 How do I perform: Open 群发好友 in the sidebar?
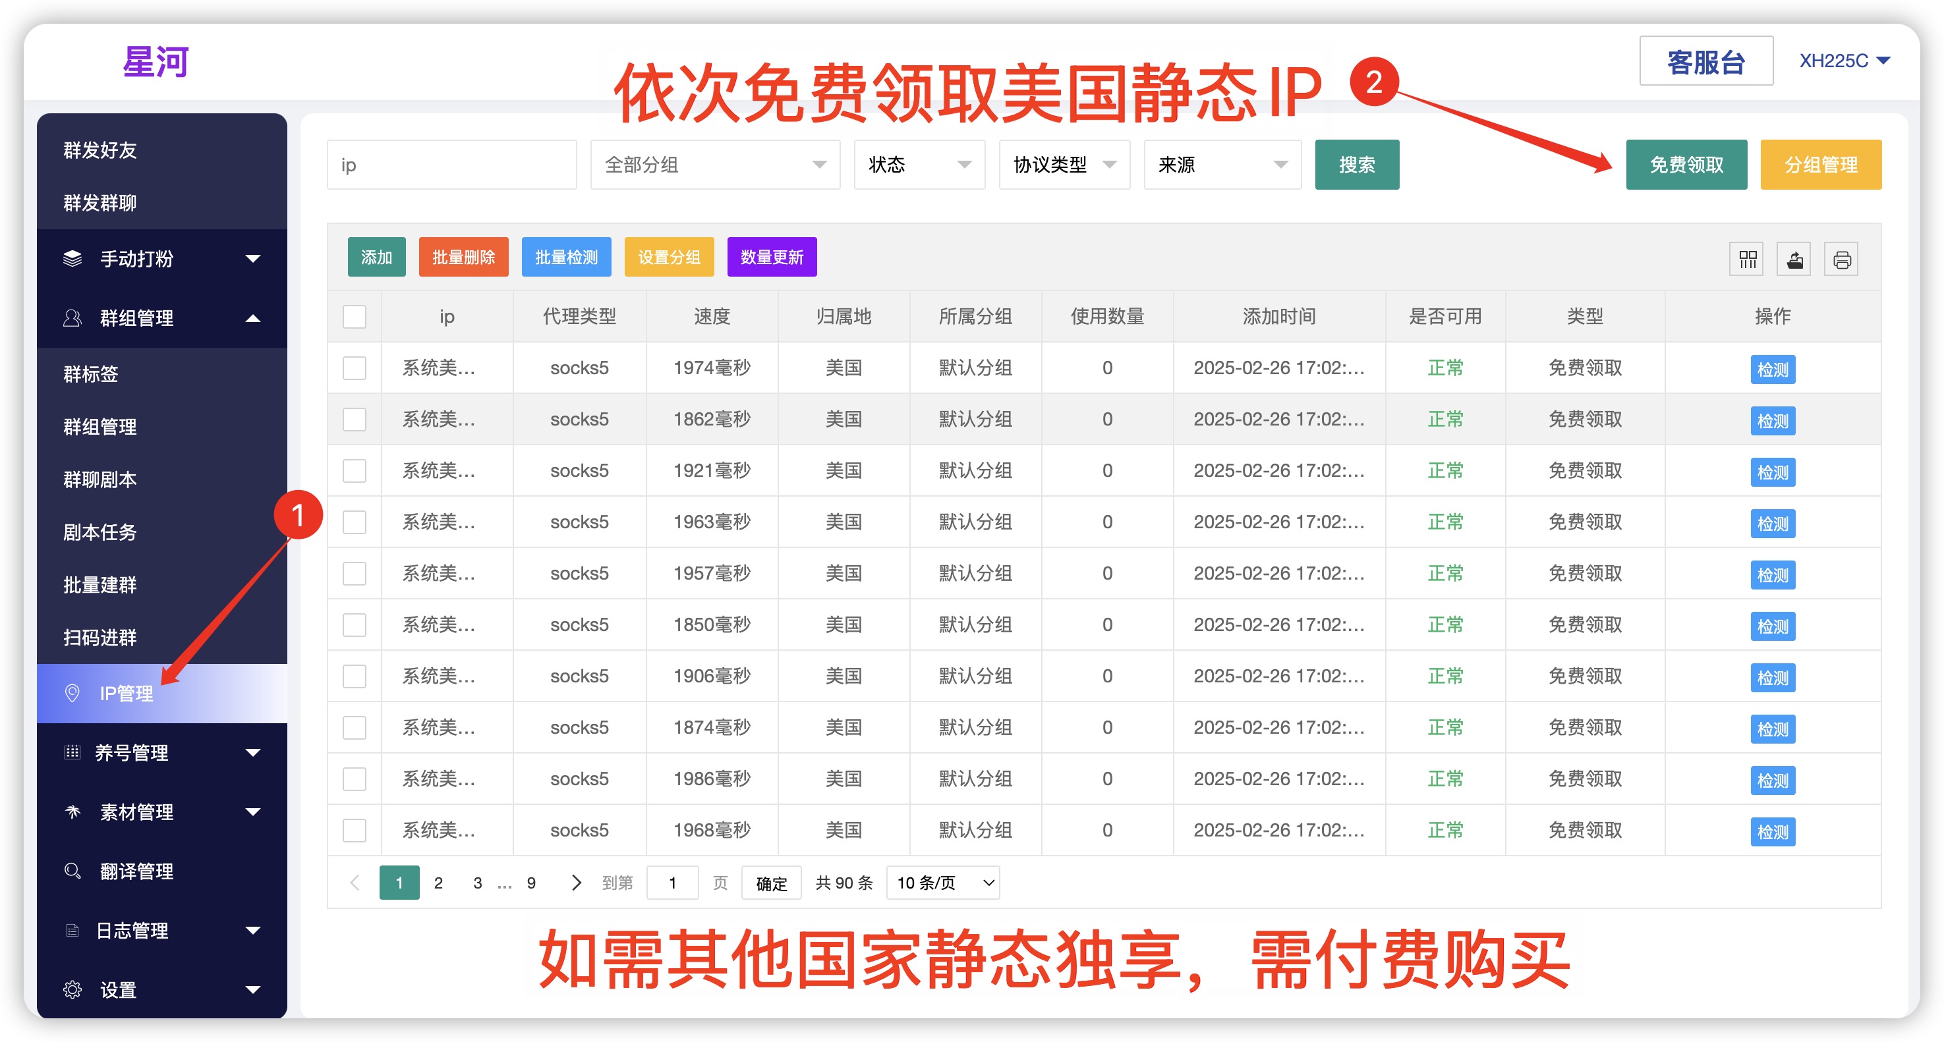(100, 150)
